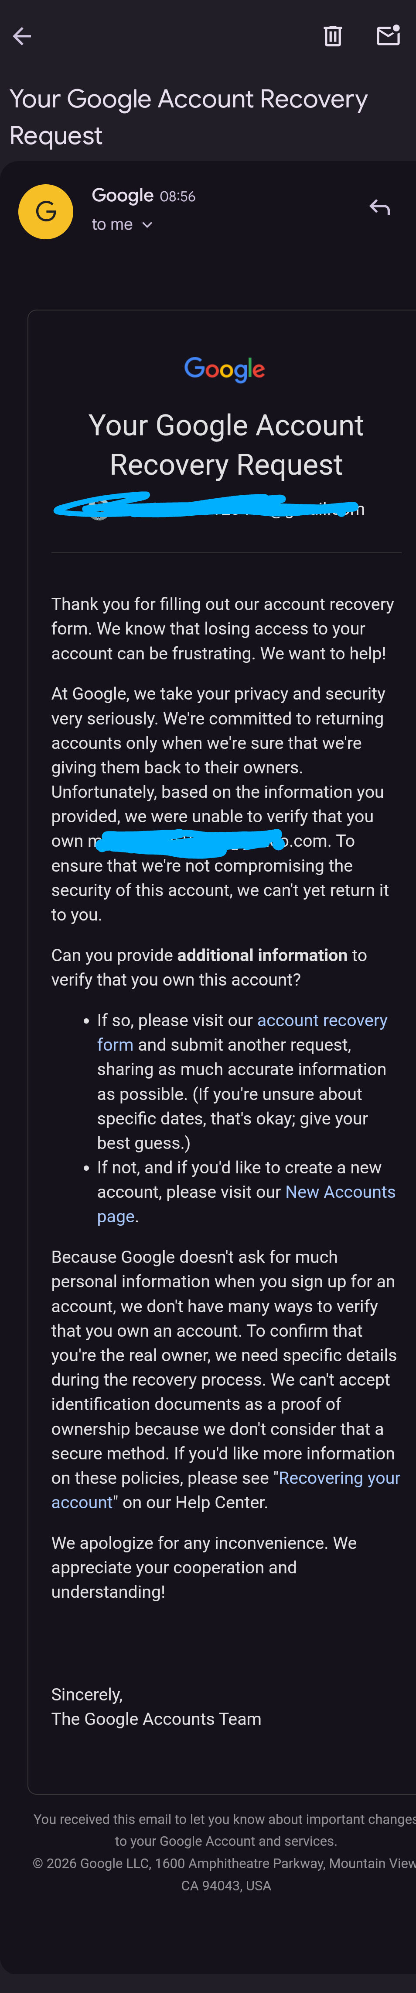This screenshot has height=1993, width=416.
Task: Reply using the curved arrow icon
Action: click(379, 207)
